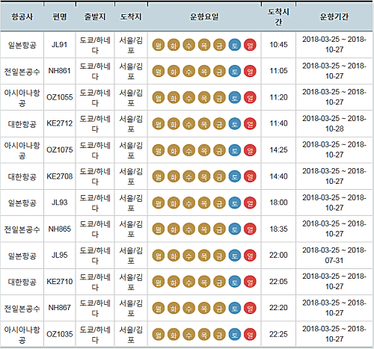374x349 pixels.
Task: Click the 목 day icon in the KE2712 row
Action: point(204,124)
